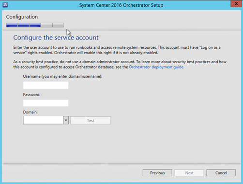This screenshot has width=243, height=184.
Task: Click into the Username input field
Action: point(46,85)
